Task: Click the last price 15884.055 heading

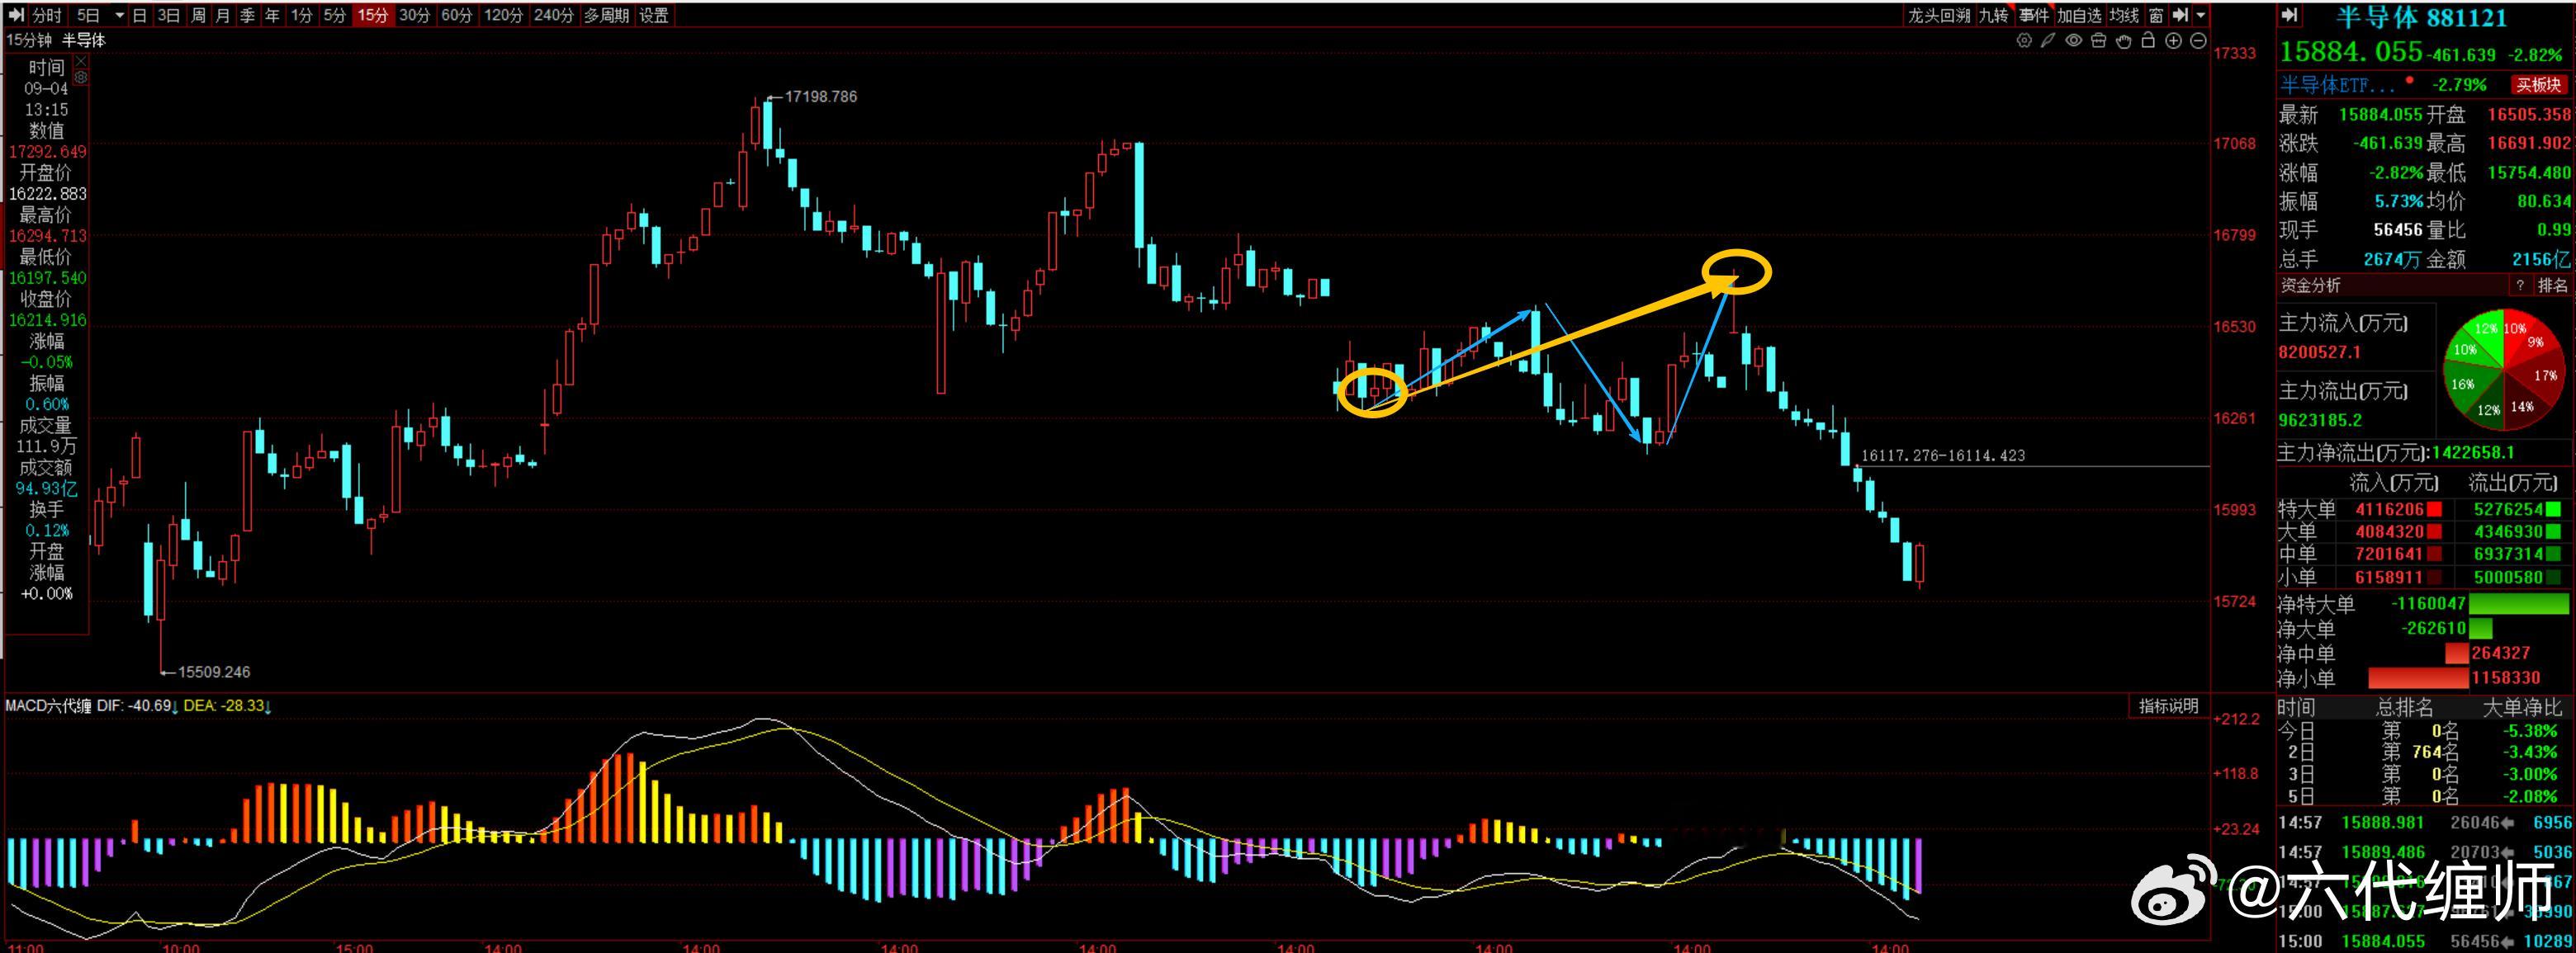Action: 2351,53
